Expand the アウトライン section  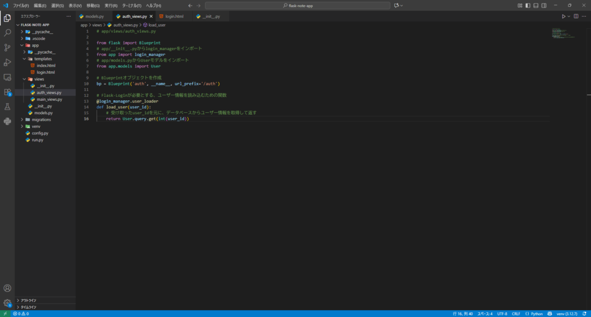(x=28, y=300)
